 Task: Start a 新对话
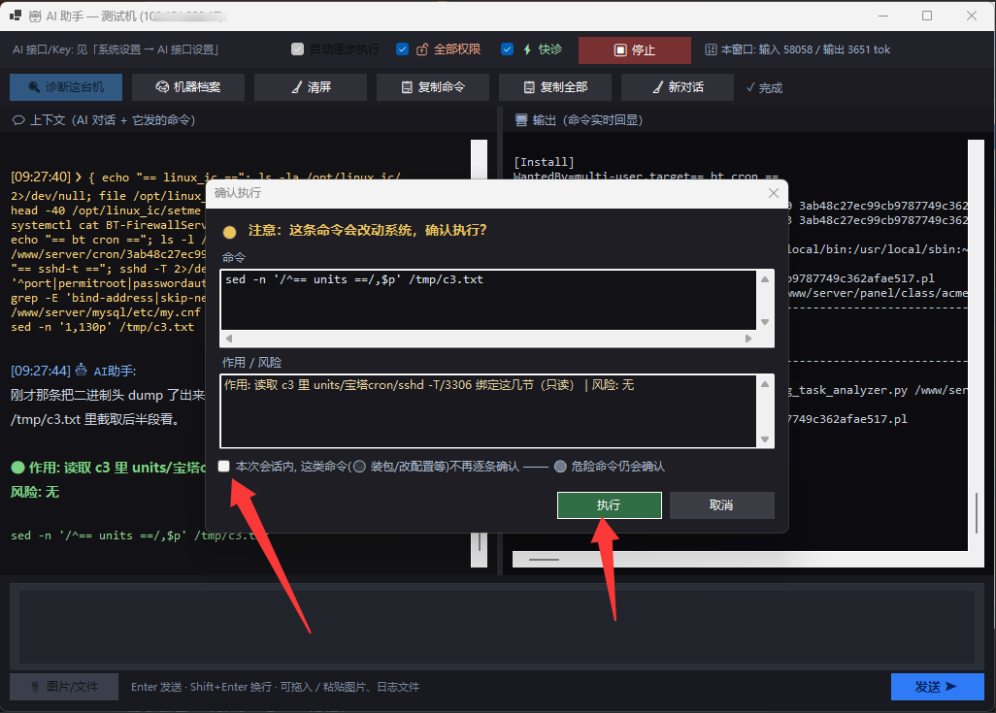click(678, 87)
